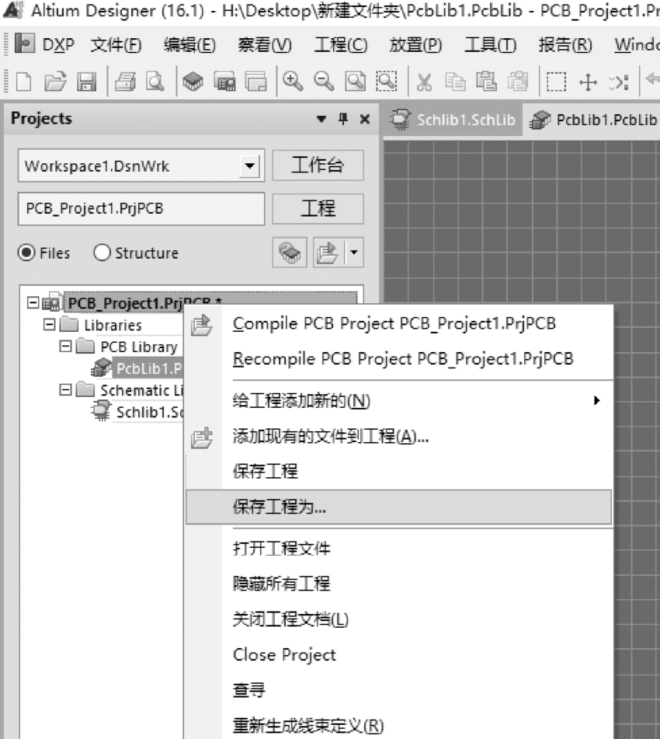The image size is (660, 739).
Task: Choose 保存工程 from context menu
Action: click(399, 471)
